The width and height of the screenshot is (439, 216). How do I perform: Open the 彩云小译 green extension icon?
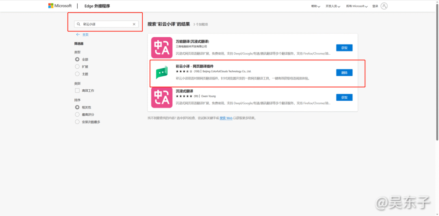point(162,73)
